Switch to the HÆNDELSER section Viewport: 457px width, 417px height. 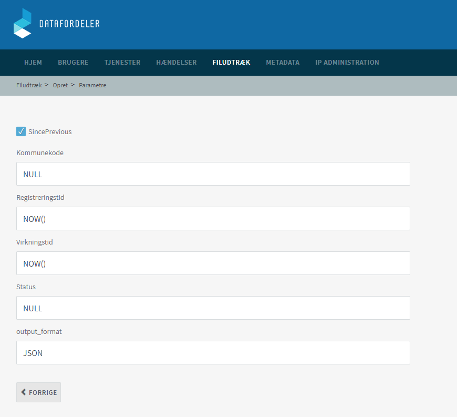pos(176,63)
